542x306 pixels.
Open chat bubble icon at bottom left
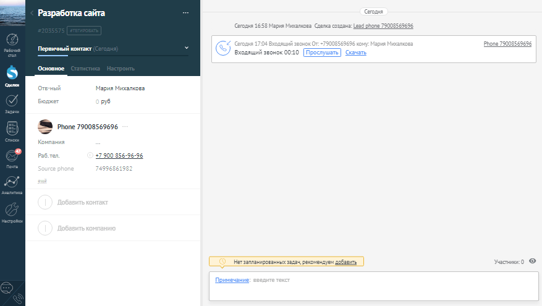[7, 287]
